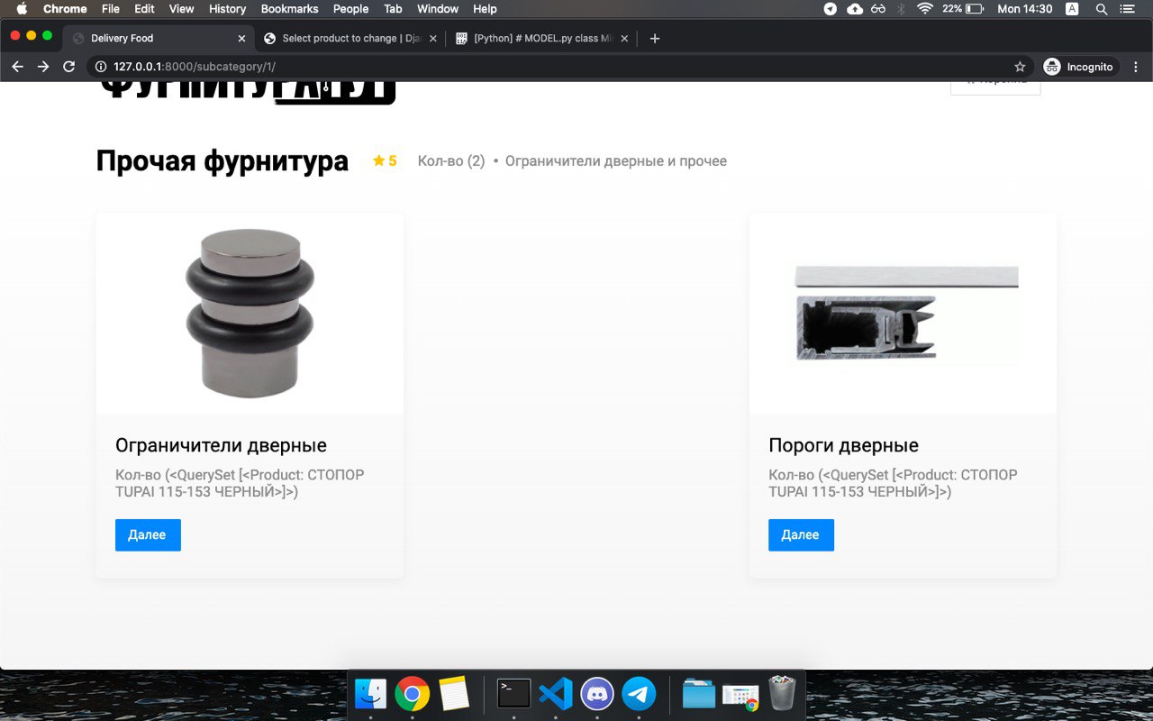
Task: Click the yellow rating star icon
Action: [x=378, y=160]
